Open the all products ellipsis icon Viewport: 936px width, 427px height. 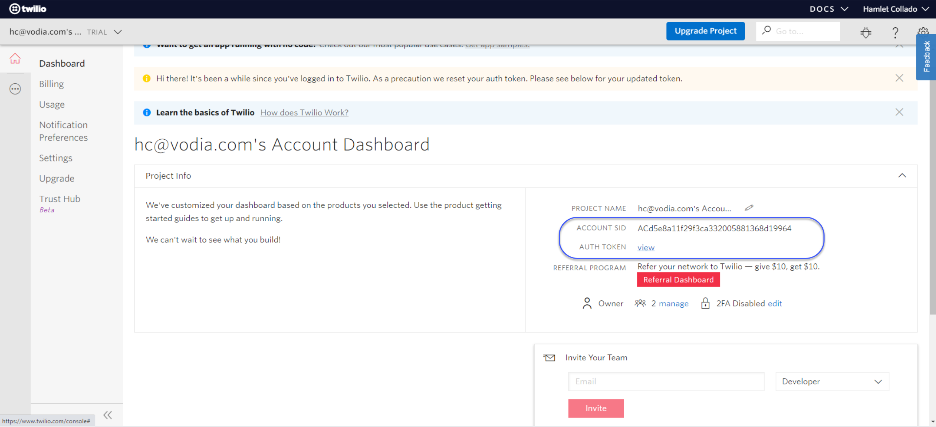coord(15,89)
